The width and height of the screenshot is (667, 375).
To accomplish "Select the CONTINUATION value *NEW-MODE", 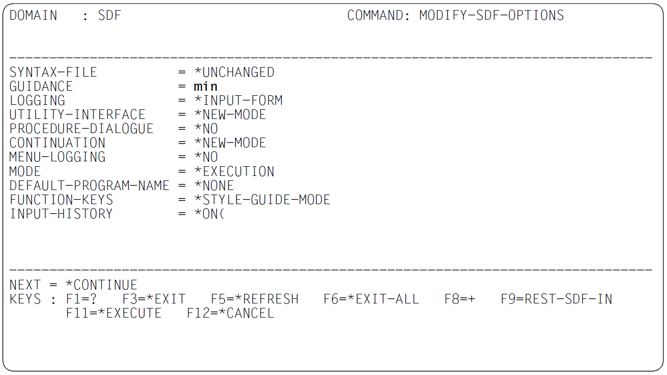I will [x=230, y=143].
